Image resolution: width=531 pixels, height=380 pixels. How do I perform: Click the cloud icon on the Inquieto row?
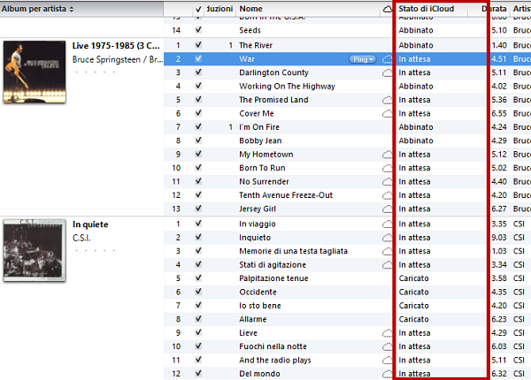pyautogui.click(x=386, y=238)
